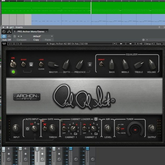The image size is (165, 165).
Task: Click the sidechain arc icon beside power button
Action: pyautogui.click(x=9, y=36)
